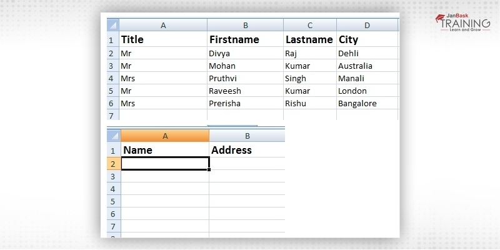Select the Mr title in Mohan's row

tap(163, 66)
